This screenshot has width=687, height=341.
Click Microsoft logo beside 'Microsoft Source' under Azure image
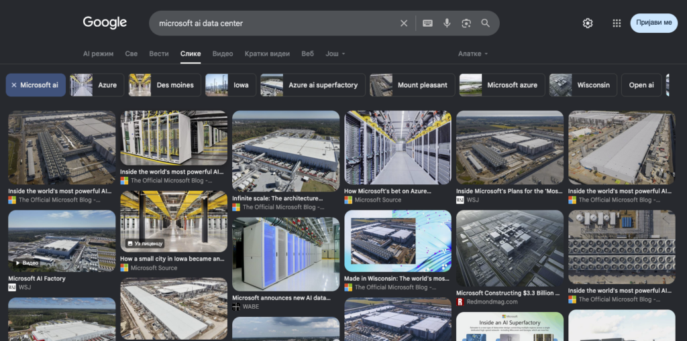[x=348, y=200]
